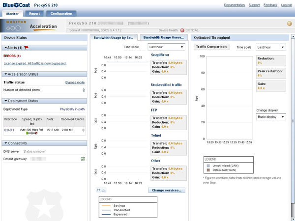The height and width of the screenshot is (221, 295).
Task: Click the Received value 2.88 MB
Action: (67, 130)
